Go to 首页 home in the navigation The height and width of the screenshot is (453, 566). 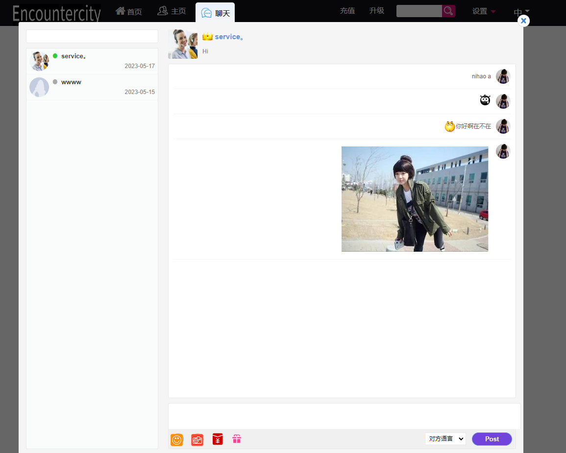129,12
